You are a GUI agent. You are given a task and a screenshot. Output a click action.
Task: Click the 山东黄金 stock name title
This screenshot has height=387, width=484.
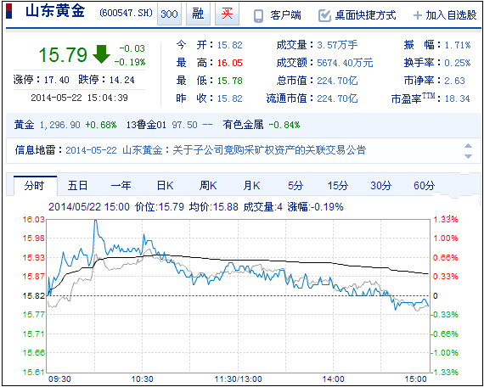(55, 12)
